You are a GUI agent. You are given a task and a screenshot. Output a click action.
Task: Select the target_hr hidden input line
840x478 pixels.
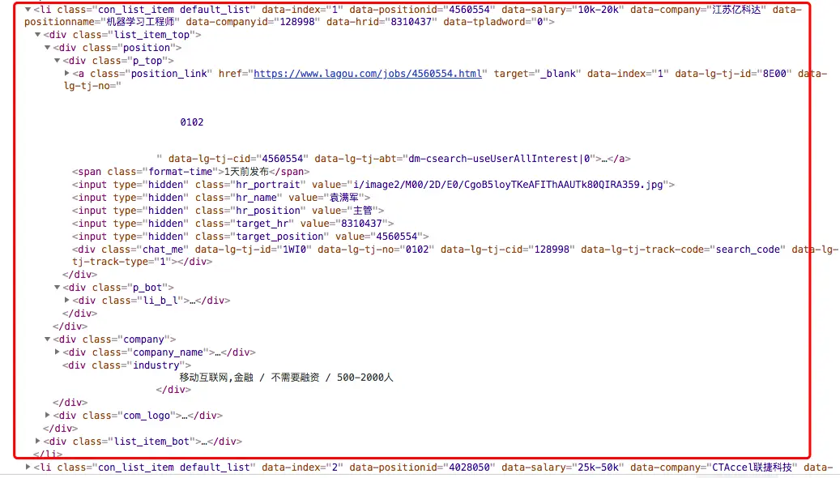point(233,224)
